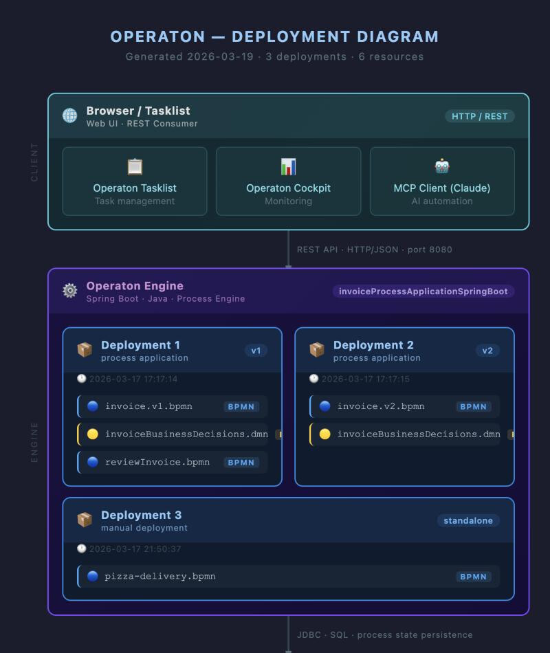Click the globe icon beside Browser / Tasklist
550x653 pixels.
coord(70,115)
